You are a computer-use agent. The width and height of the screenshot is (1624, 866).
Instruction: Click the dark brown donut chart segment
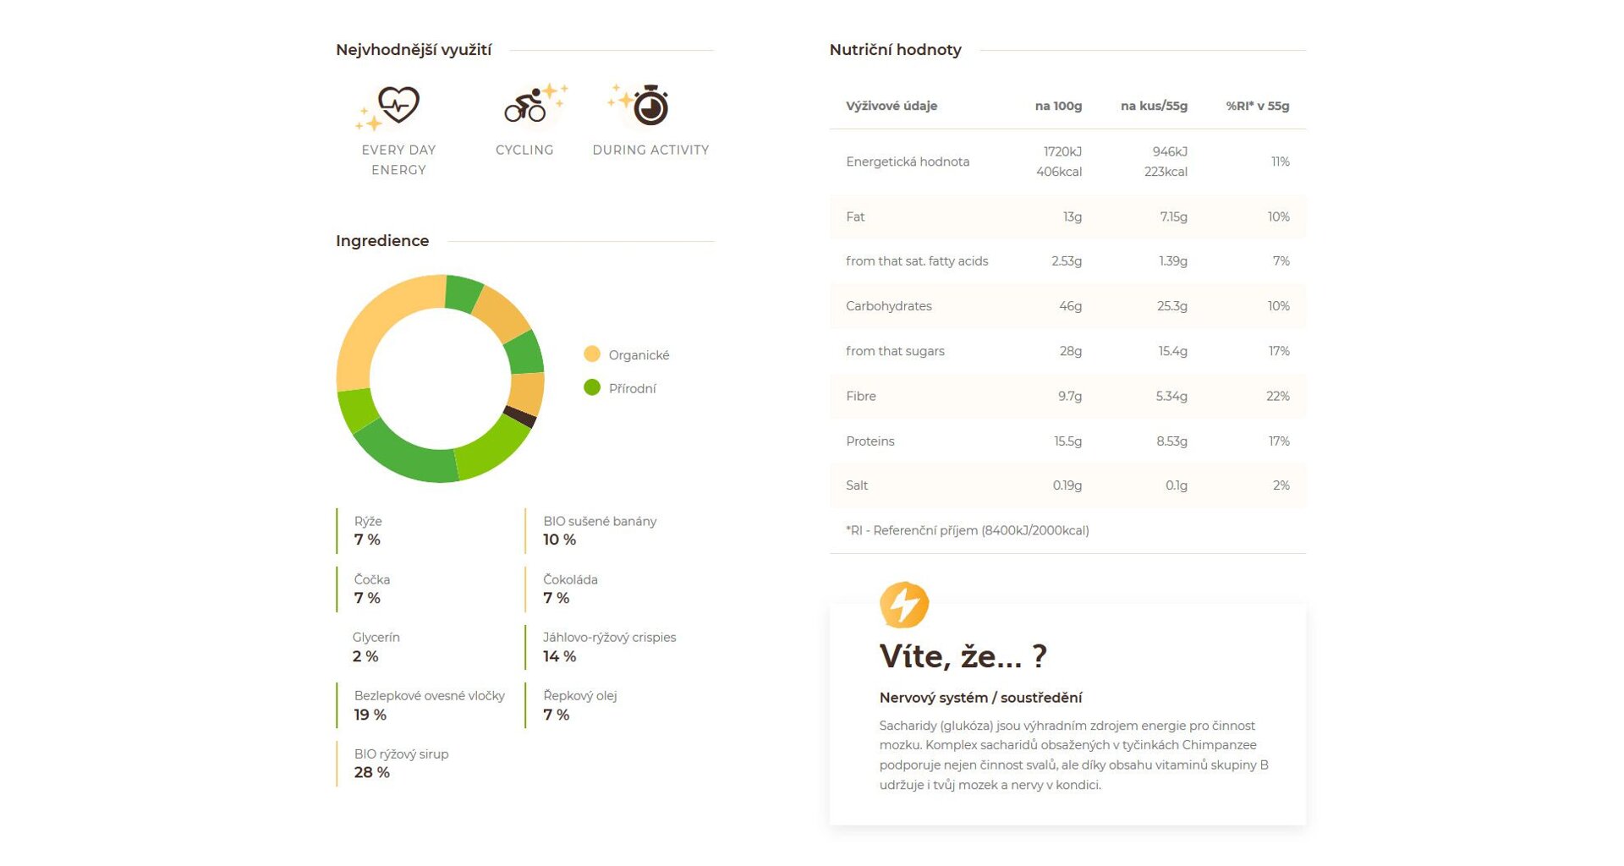click(519, 416)
